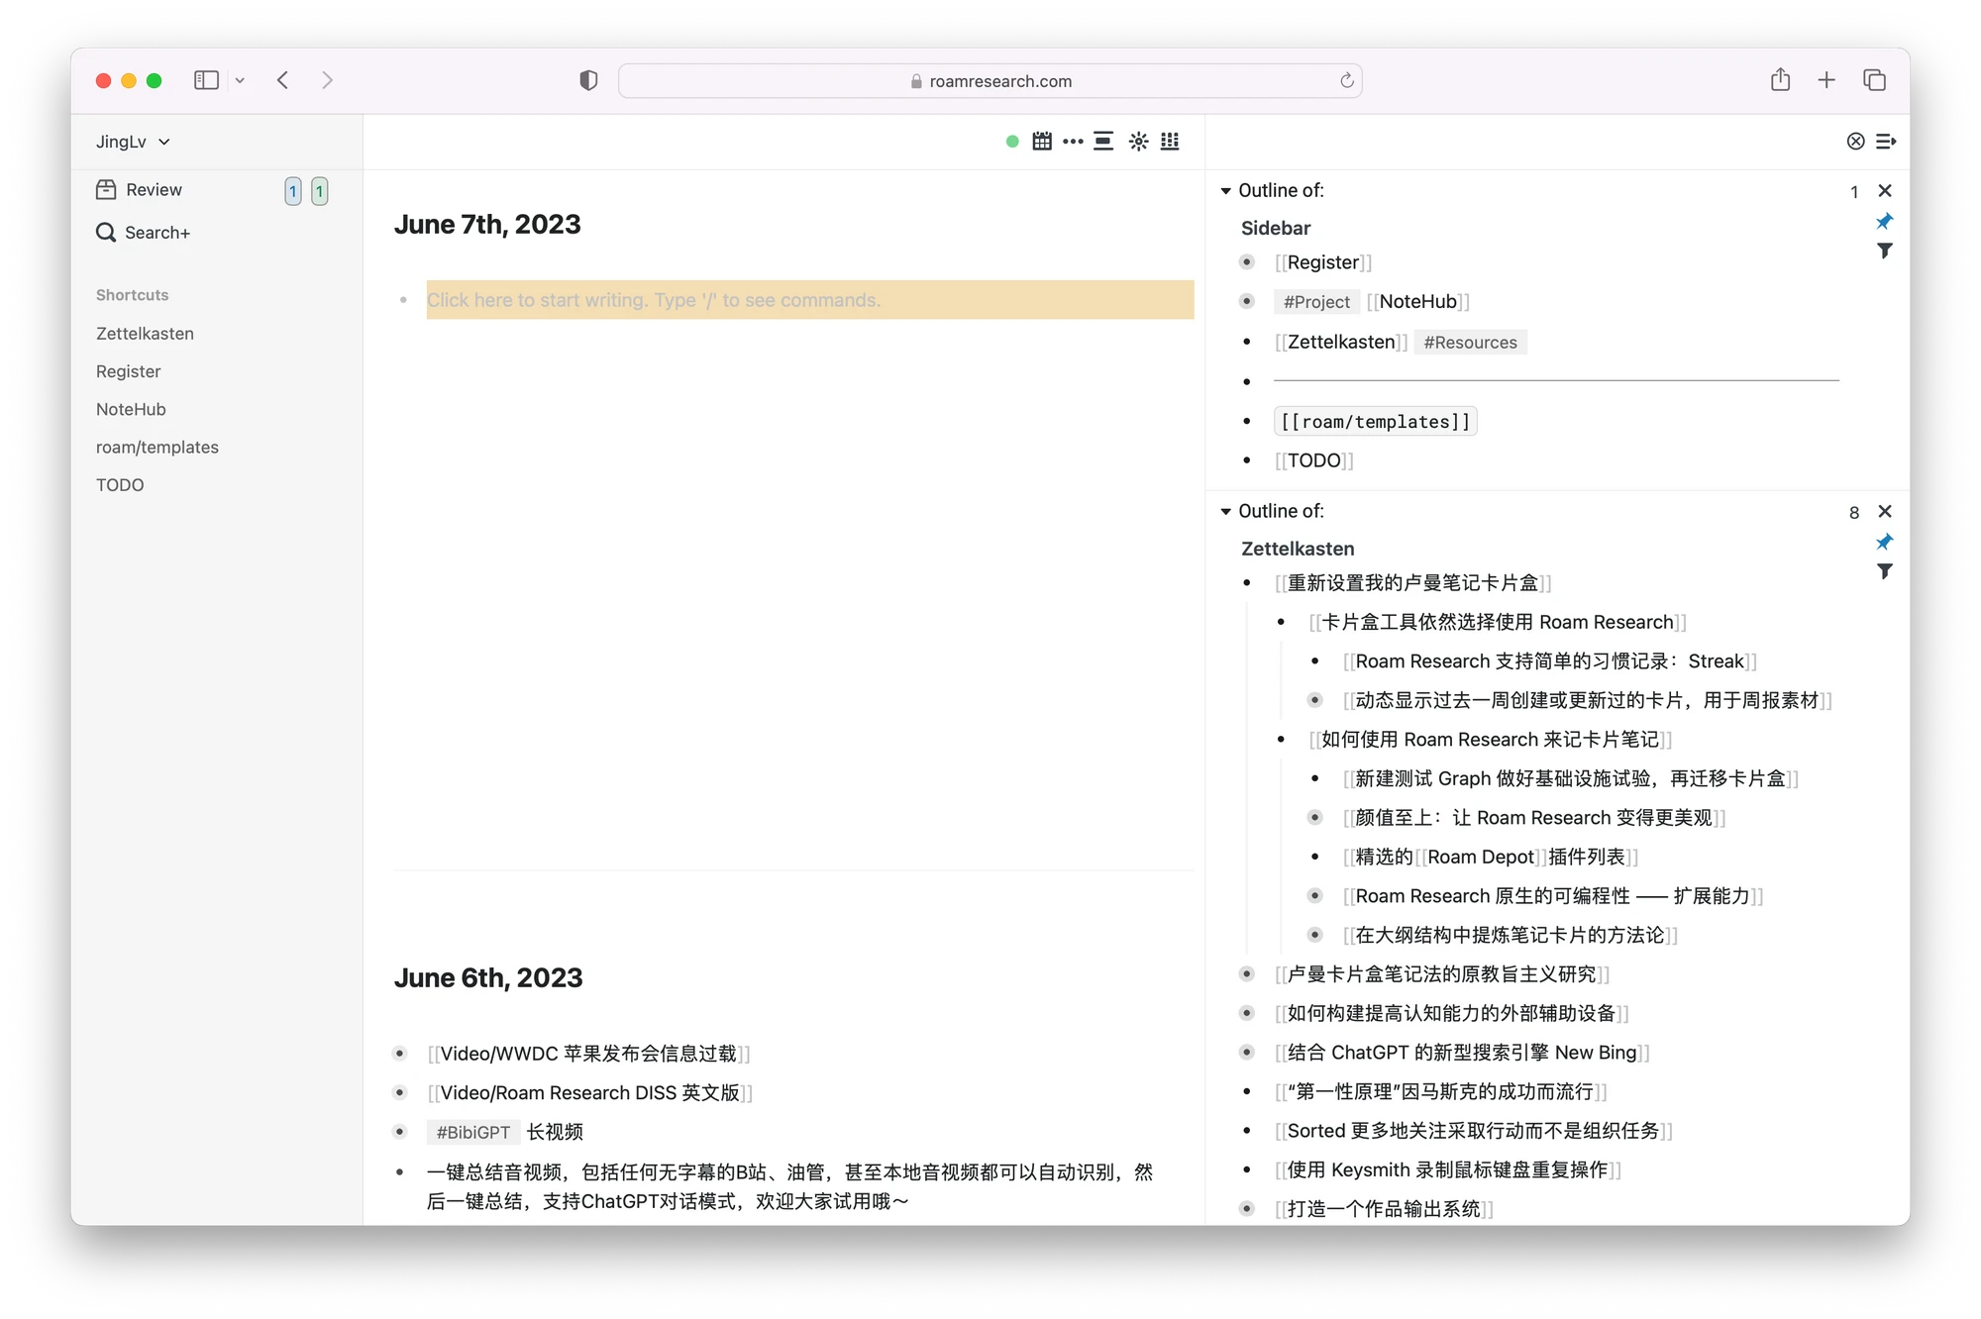This screenshot has width=1981, height=1319.
Task: Open the [[TODO]] page link in outline
Action: coord(1313,460)
